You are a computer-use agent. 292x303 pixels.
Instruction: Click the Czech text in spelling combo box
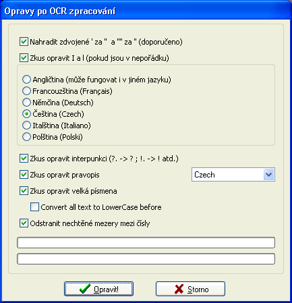(x=204, y=175)
